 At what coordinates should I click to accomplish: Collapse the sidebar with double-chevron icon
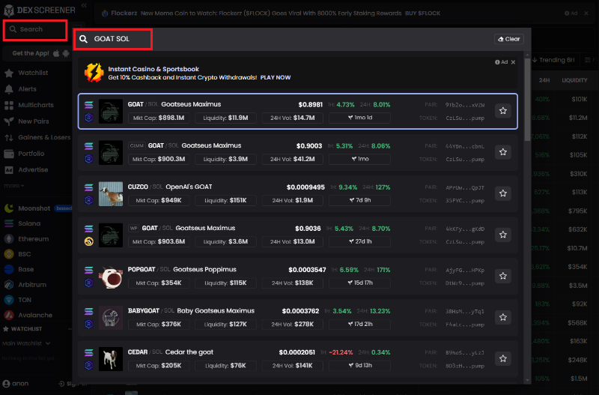(x=84, y=5)
